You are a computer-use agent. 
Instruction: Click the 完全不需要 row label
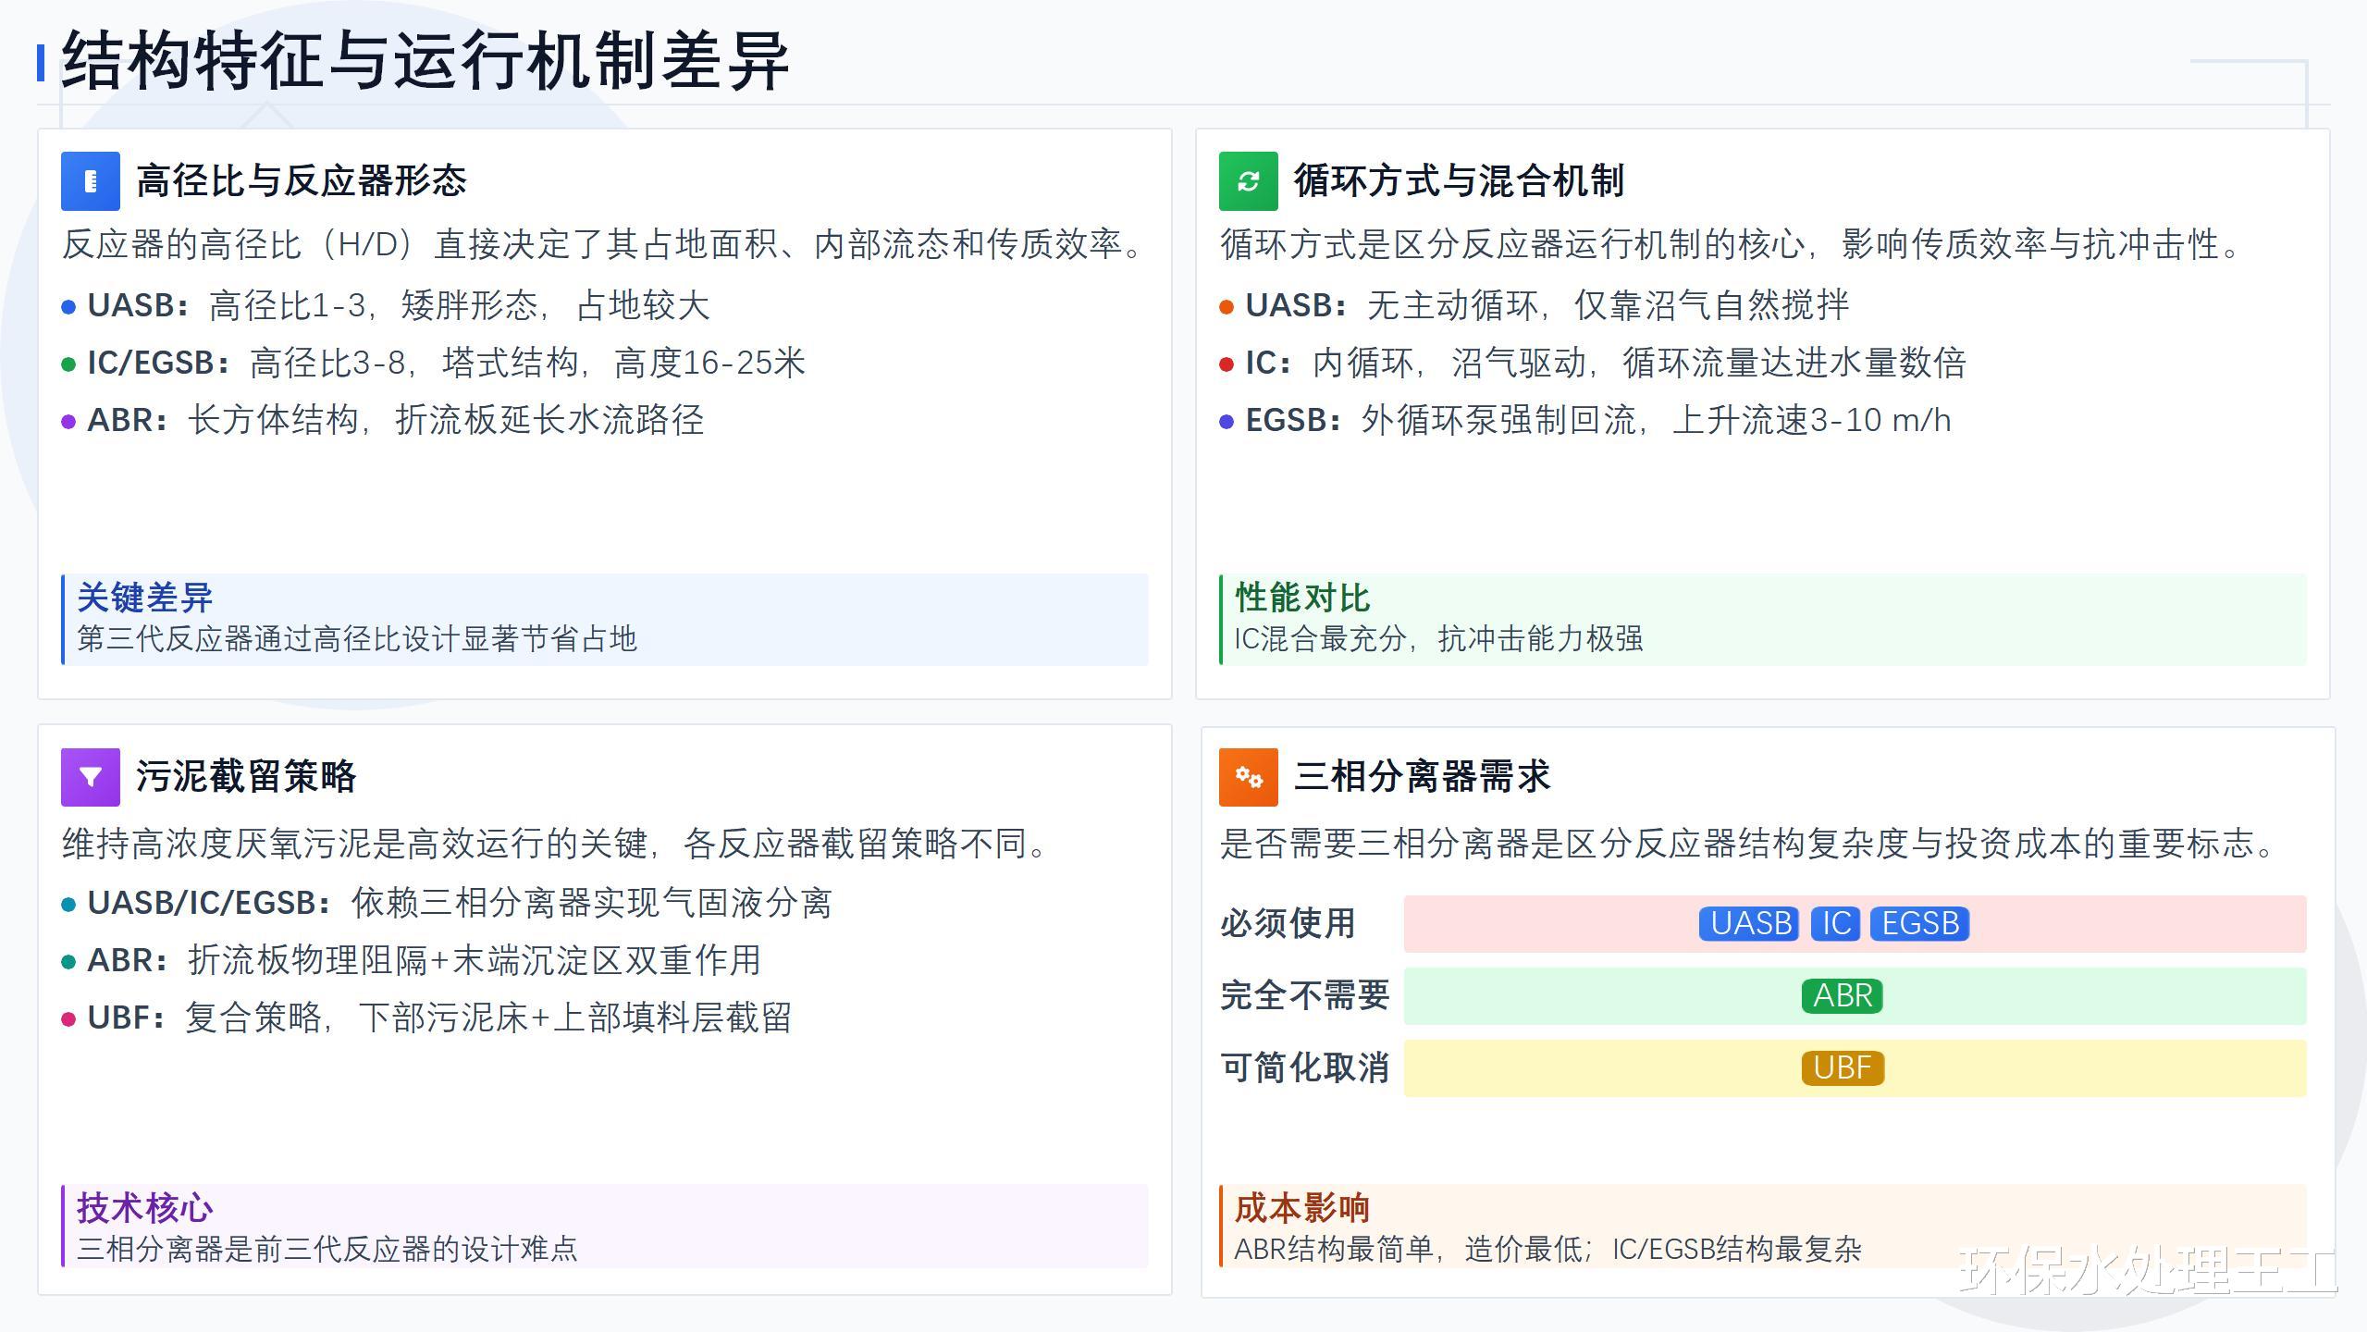[x=1304, y=995]
